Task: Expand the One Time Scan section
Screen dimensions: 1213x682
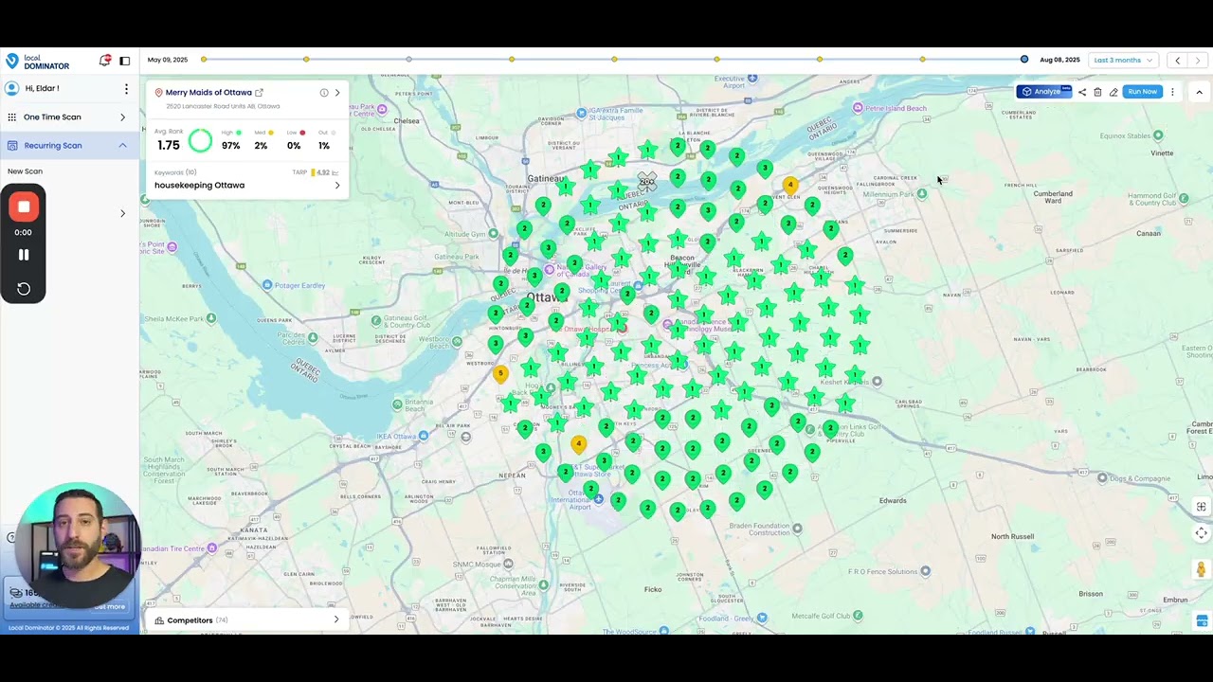Action: 122,117
